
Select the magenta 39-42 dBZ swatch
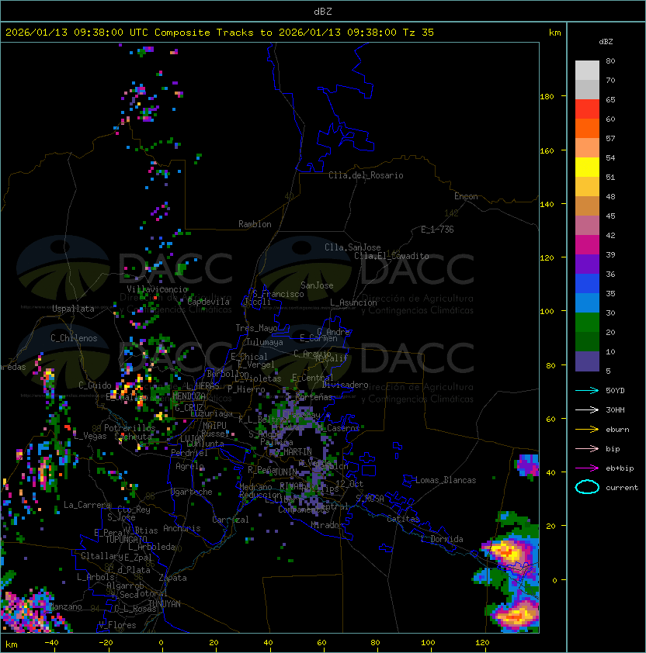tap(587, 244)
